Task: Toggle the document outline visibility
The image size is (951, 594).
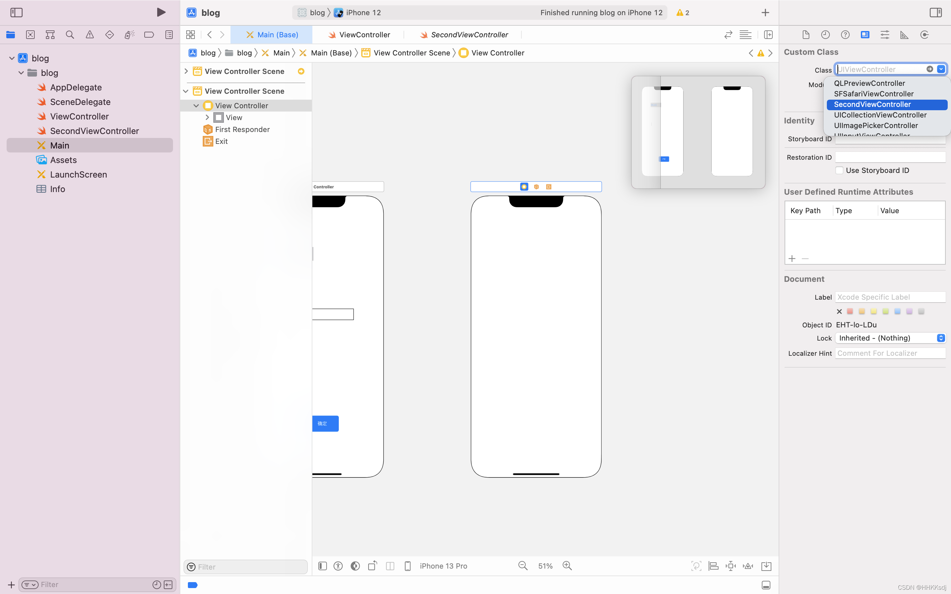Action: point(322,566)
